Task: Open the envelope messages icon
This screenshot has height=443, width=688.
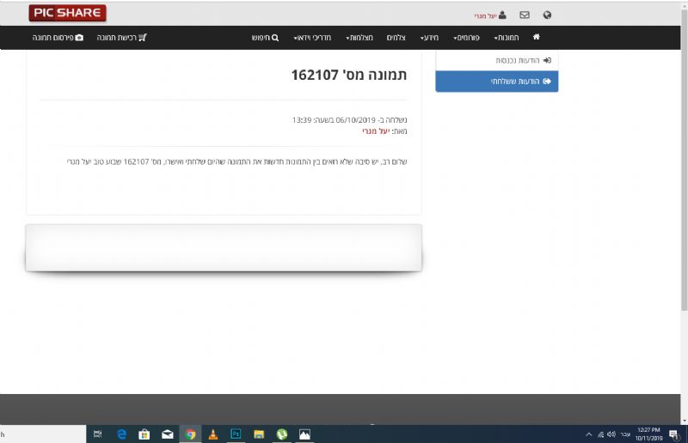Action: tap(525, 15)
